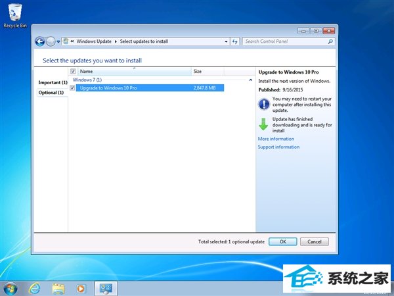Click the Back navigation arrow button

tap(40, 41)
